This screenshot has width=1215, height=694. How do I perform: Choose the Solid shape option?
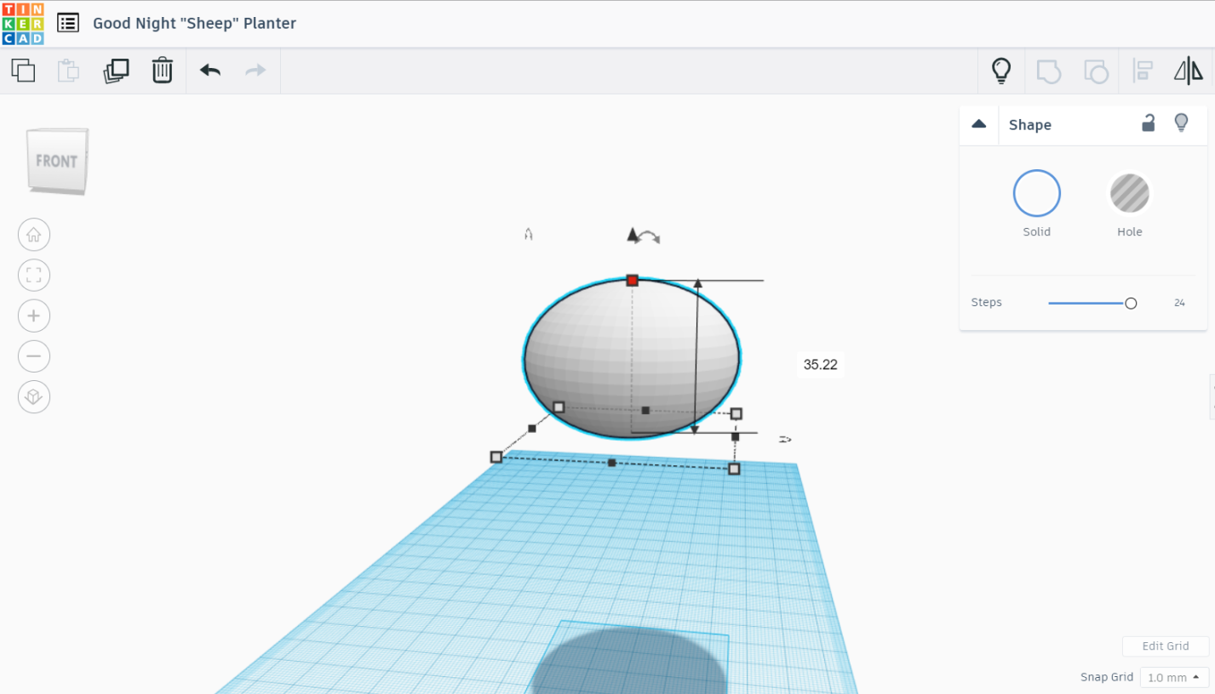tap(1036, 193)
